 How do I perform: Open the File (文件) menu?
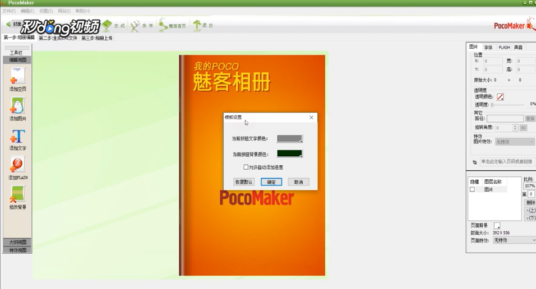[9, 11]
